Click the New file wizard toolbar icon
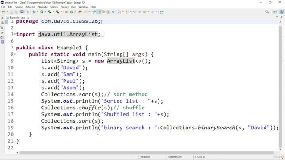The image size is (285, 160). pyautogui.click(x=4, y=12)
